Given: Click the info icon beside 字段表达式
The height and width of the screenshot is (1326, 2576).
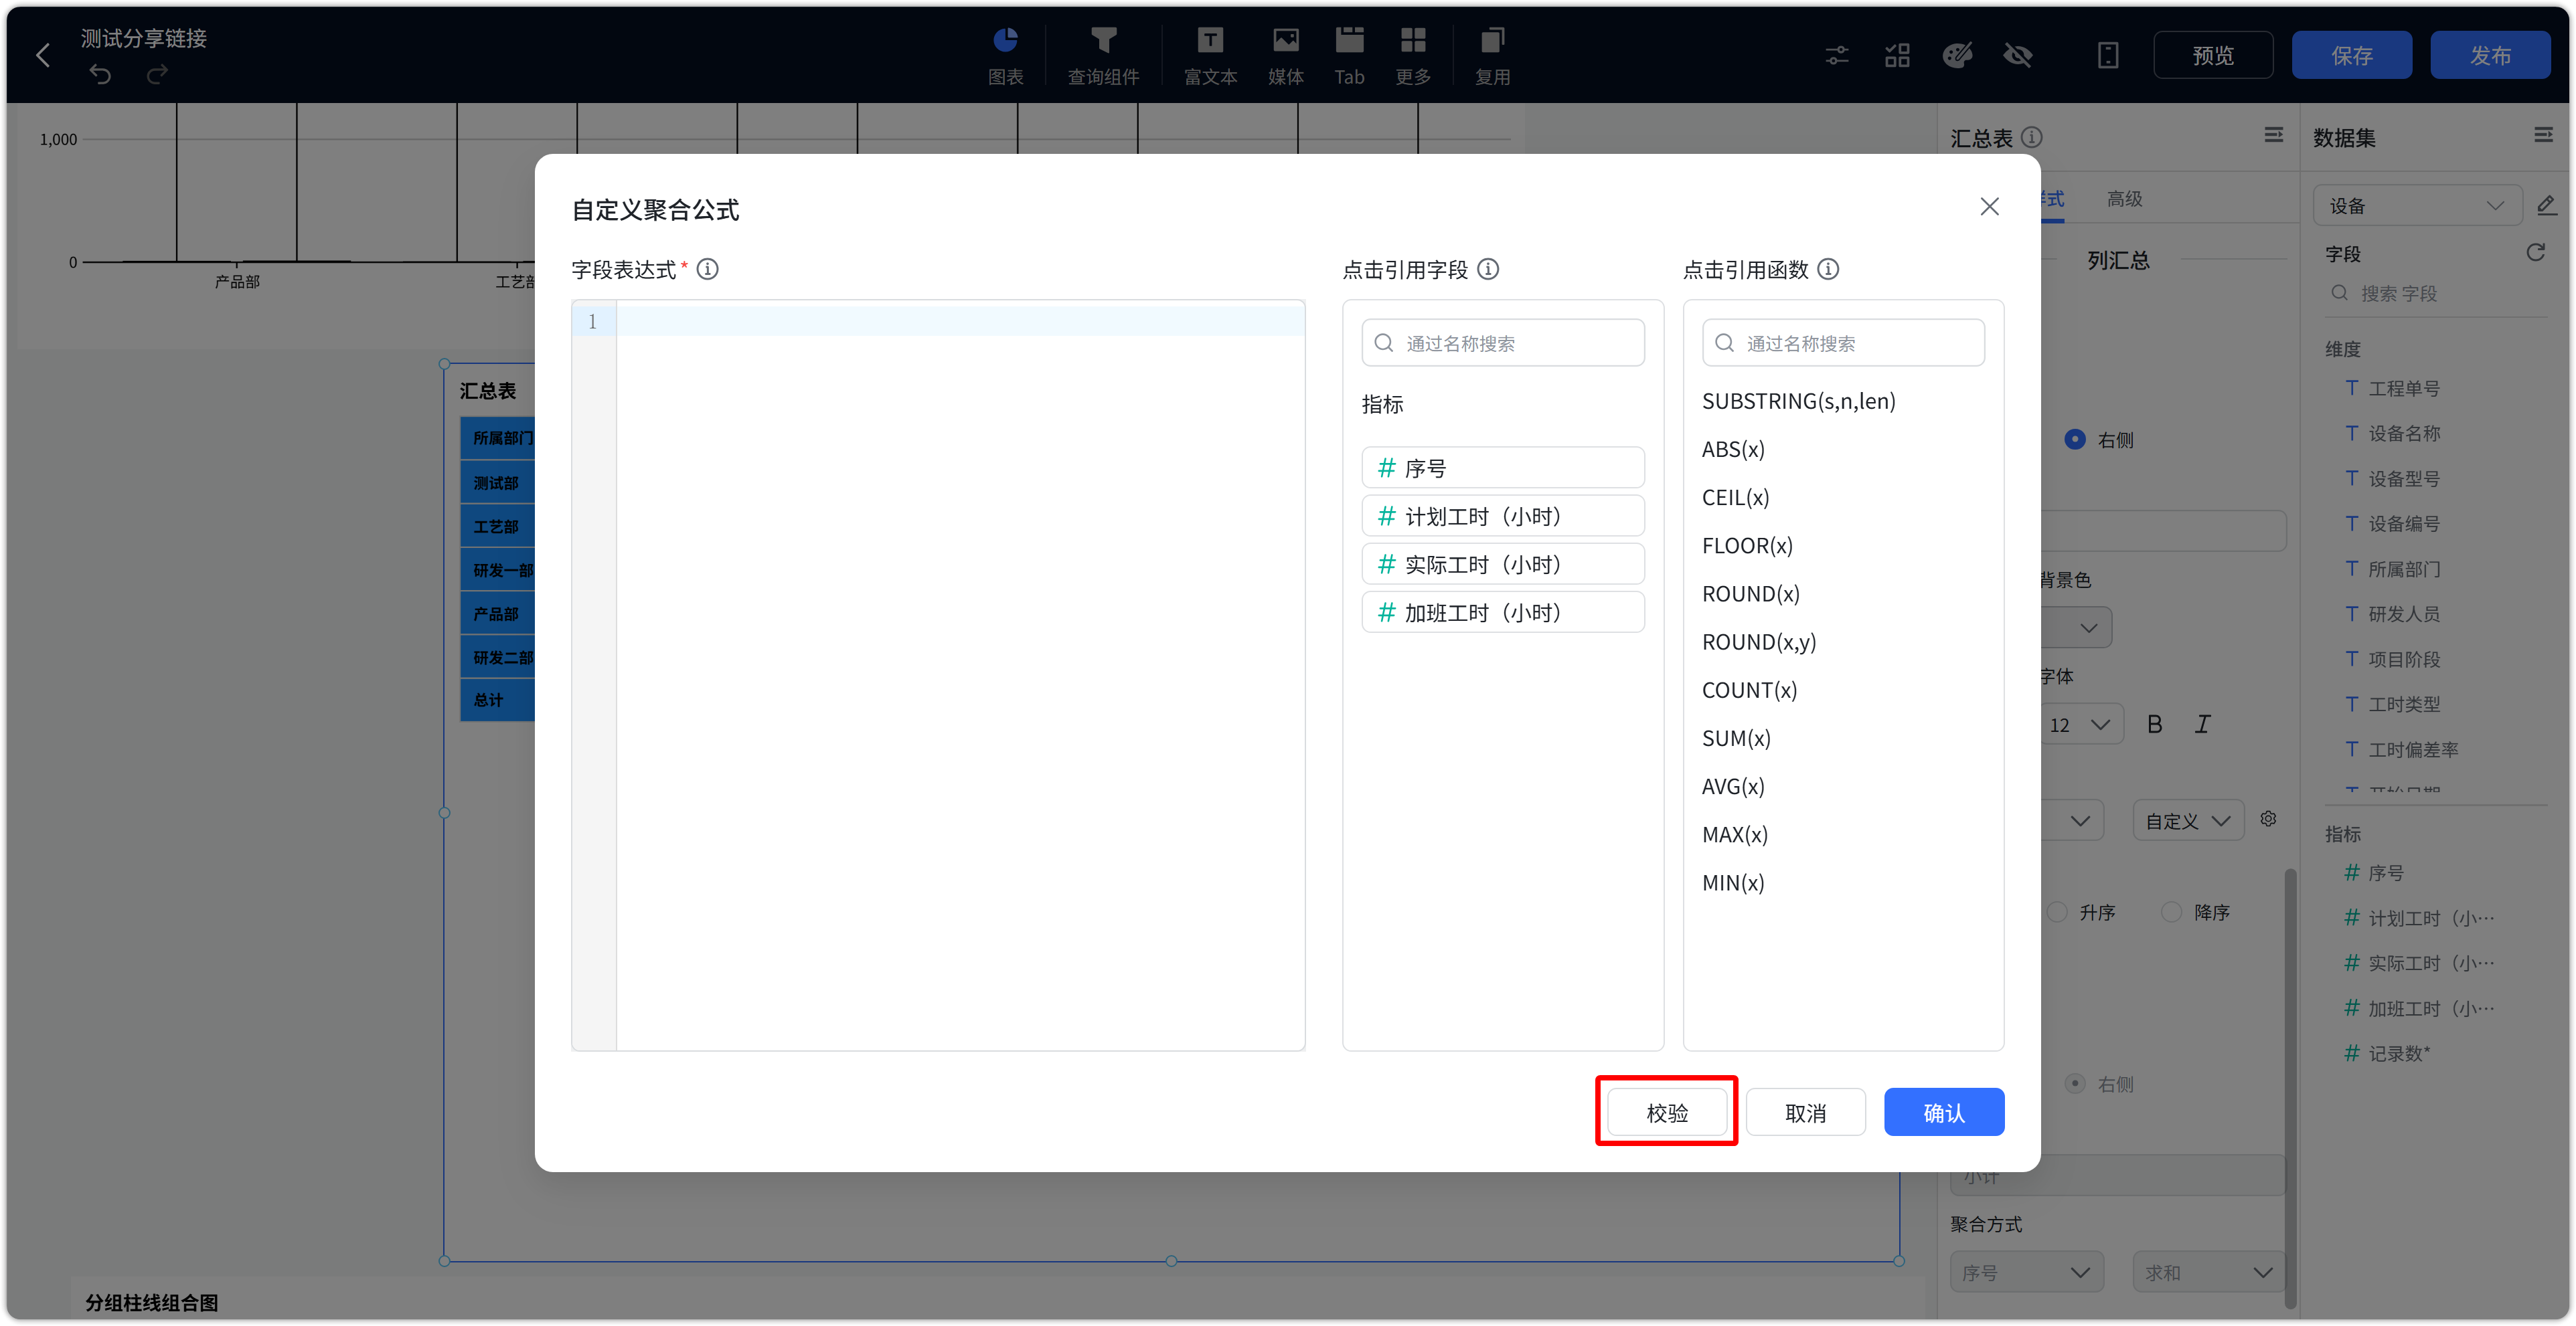Looking at the screenshot, I should point(707,269).
